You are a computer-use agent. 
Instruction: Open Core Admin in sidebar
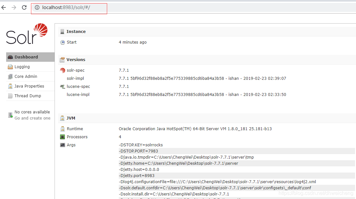(x=30, y=77)
